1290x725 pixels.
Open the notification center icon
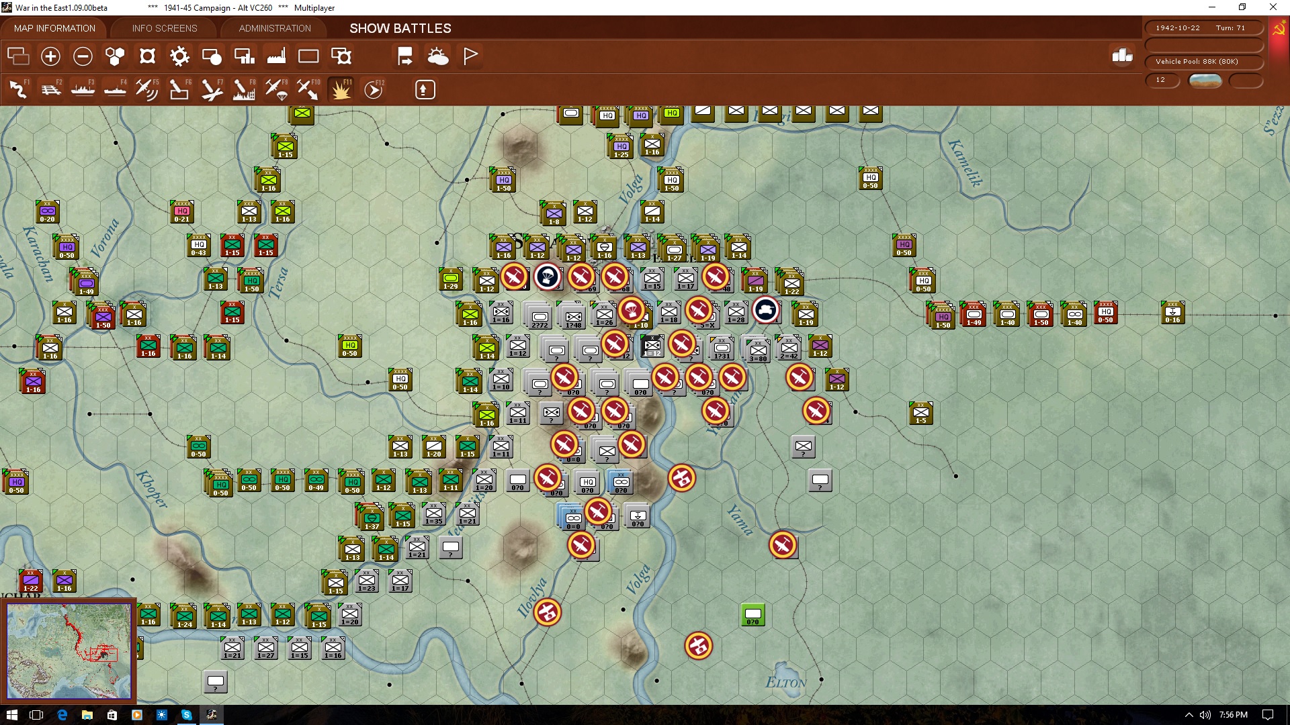pos(1268,715)
